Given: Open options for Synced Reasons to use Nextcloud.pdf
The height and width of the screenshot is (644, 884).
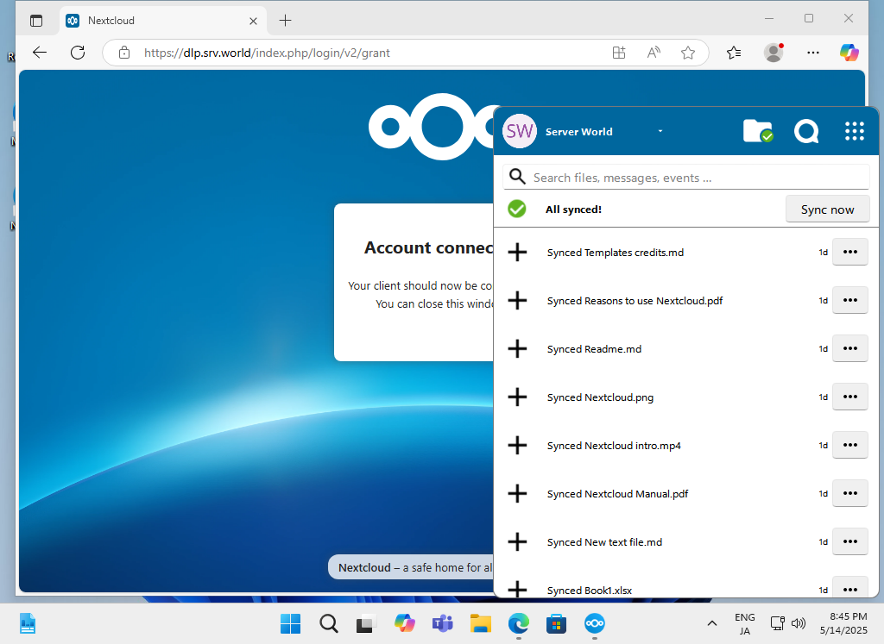Looking at the screenshot, I should (x=849, y=301).
